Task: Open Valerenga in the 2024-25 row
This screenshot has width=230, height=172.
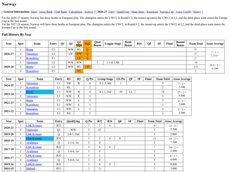Action: pyautogui.click(x=32, y=83)
